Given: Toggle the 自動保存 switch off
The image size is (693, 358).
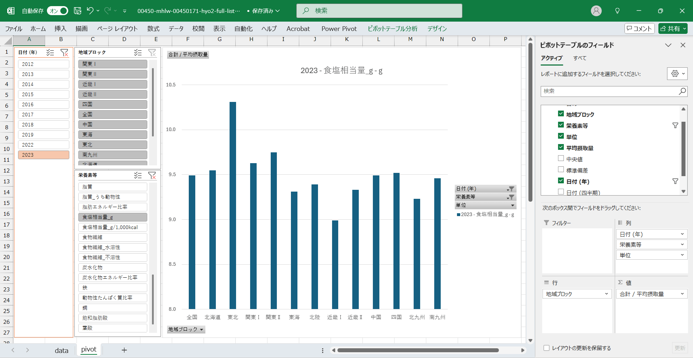Looking at the screenshot, I should click(58, 11).
